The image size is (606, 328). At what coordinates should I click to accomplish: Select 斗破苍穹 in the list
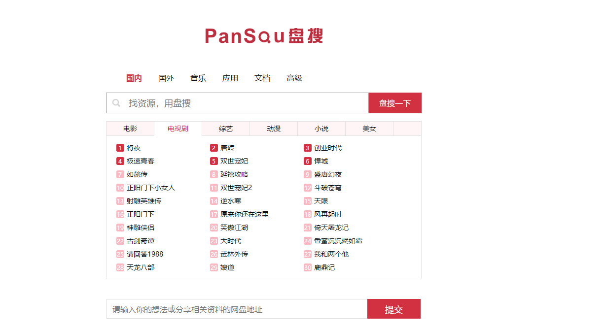click(x=328, y=188)
